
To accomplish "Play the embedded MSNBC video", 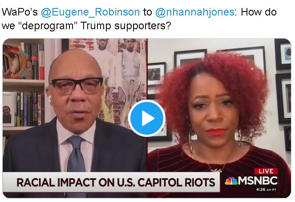I will pyautogui.click(x=147, y=118).
